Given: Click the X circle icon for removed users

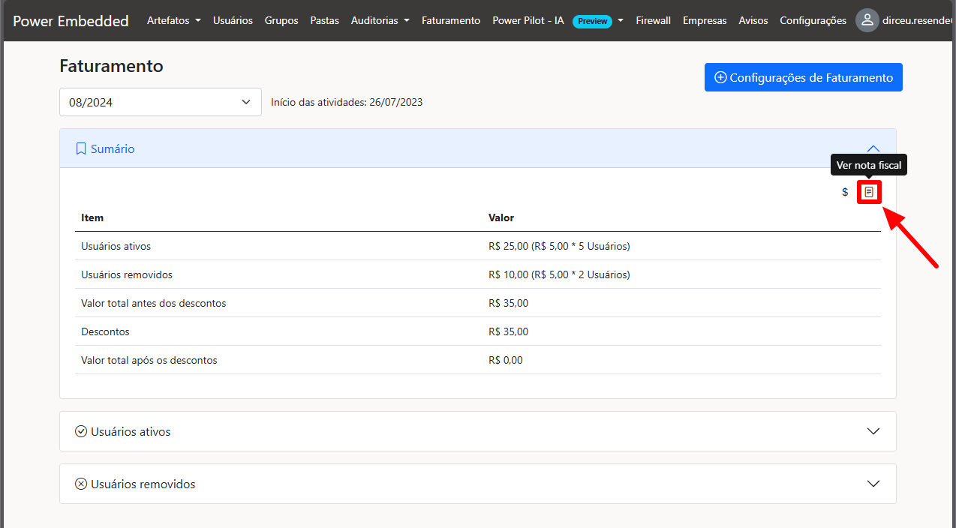Looking at the screenshot, I should coord(81,484).
